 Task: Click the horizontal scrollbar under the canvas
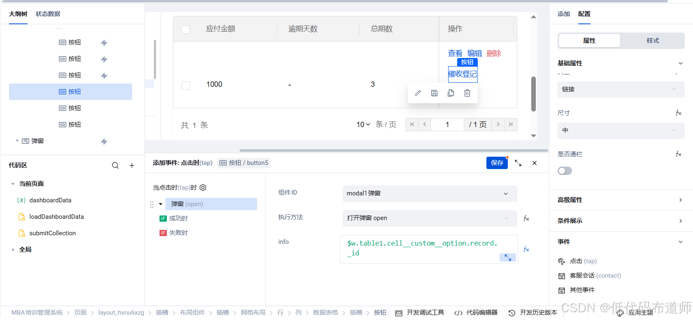click(393, 151)
